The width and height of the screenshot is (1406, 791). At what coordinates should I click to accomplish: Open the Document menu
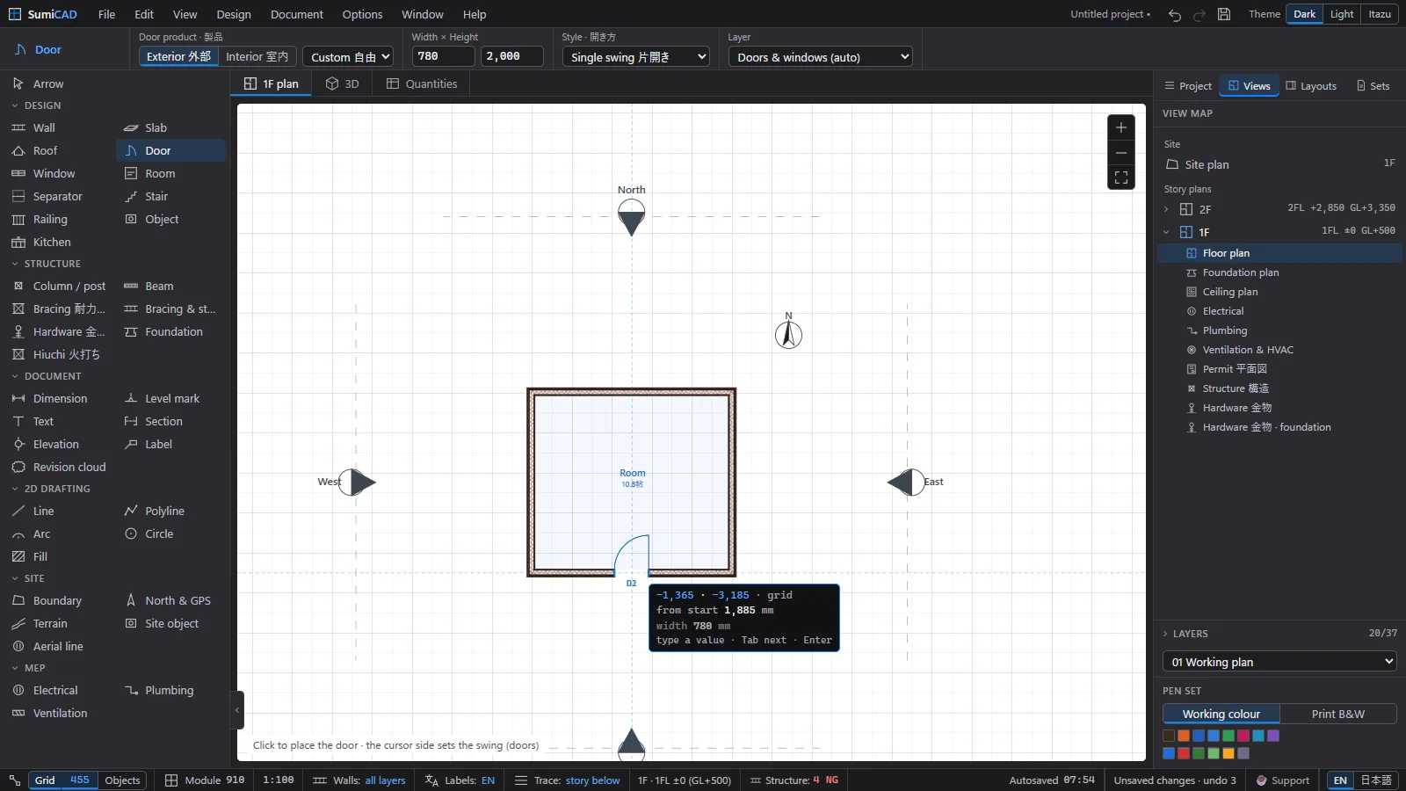click(297, 14)
